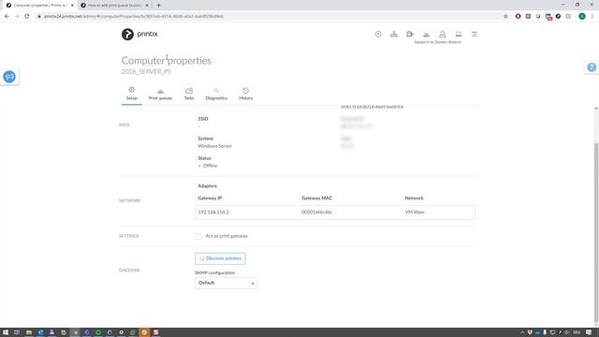Open the chat support bubble icon
Screen dimensions: 599x337
tap(9, 77)
